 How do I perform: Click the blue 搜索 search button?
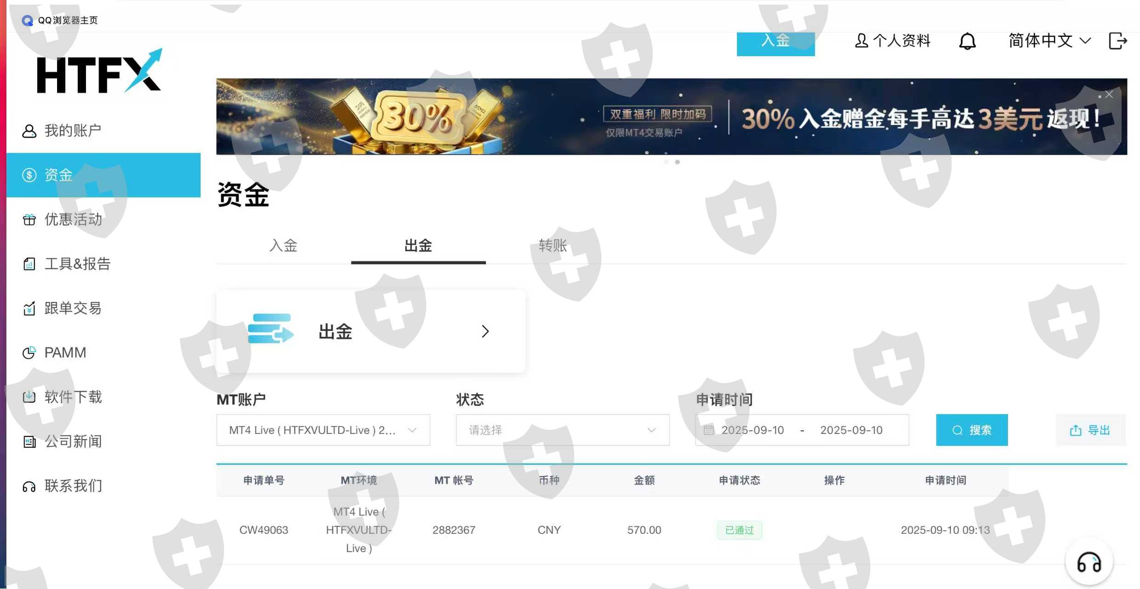[x=972, y=430]
